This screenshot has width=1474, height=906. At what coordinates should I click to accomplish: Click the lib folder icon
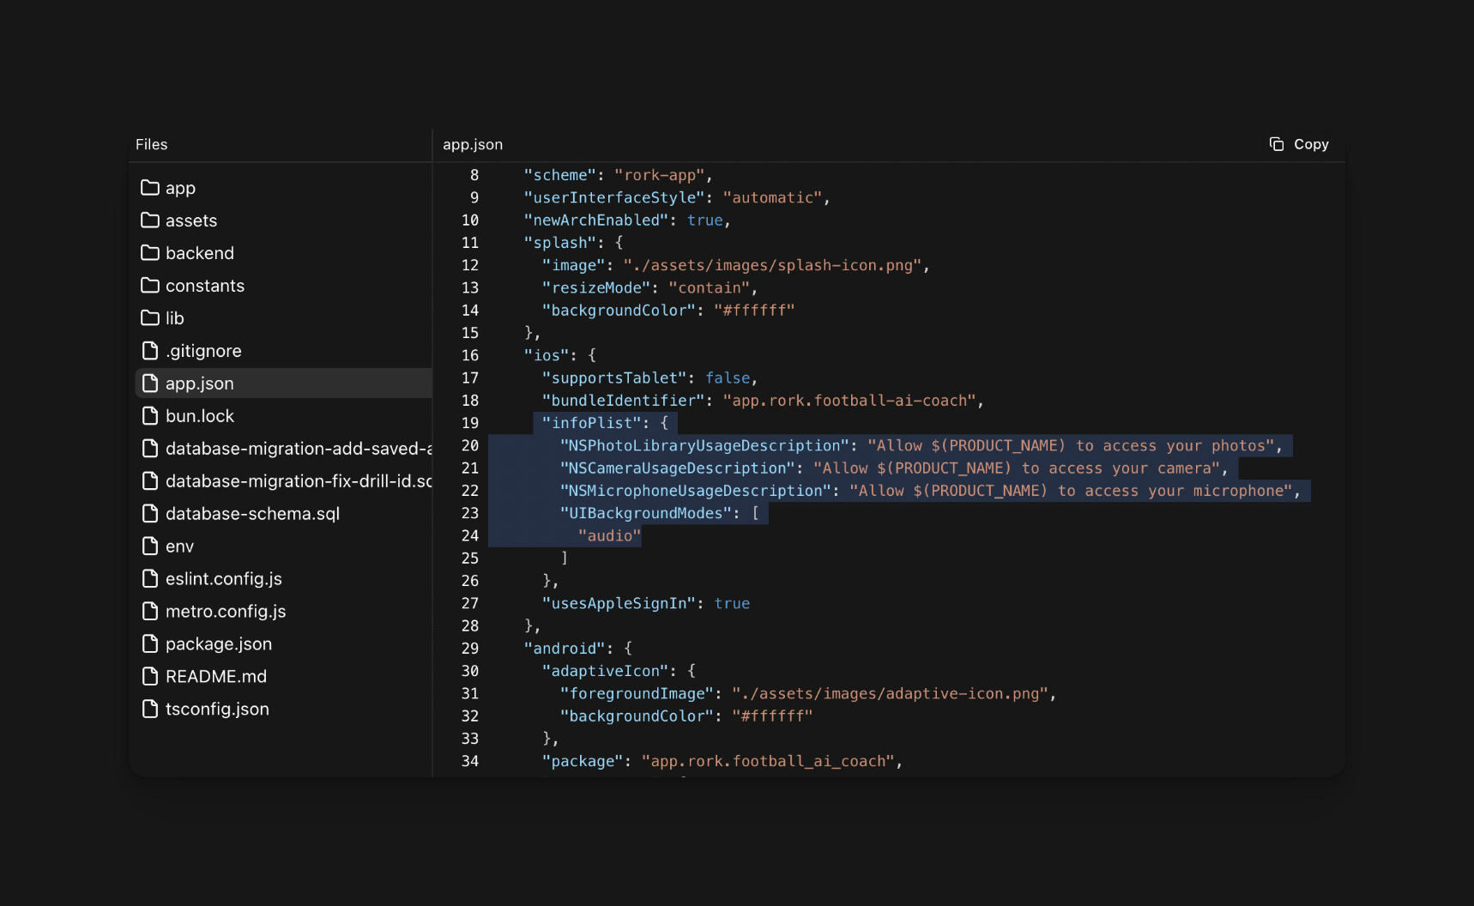click(150, 317)
